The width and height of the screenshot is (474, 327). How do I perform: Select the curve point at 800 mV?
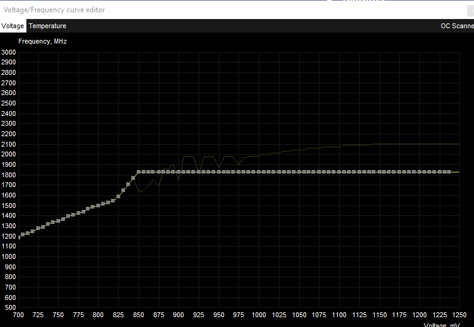tap(98, 206)
